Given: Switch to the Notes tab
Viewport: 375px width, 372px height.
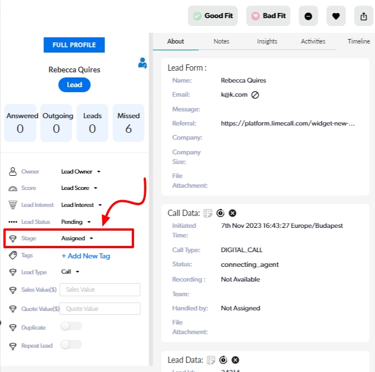Looking at the screenshot, I should click(x=221, y=41).
